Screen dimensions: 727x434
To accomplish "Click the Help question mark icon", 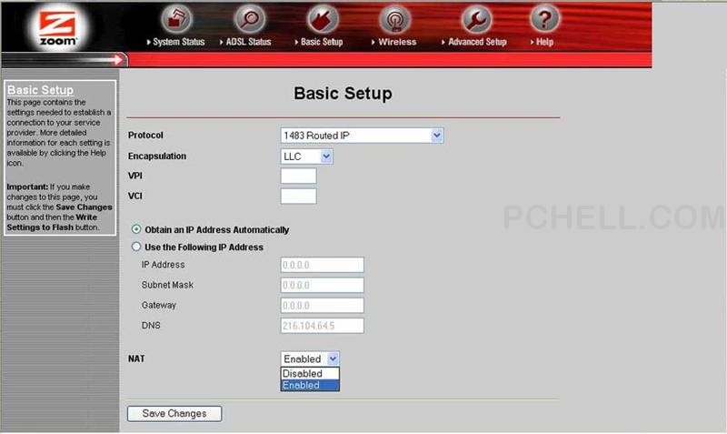I will click(544, 19).
